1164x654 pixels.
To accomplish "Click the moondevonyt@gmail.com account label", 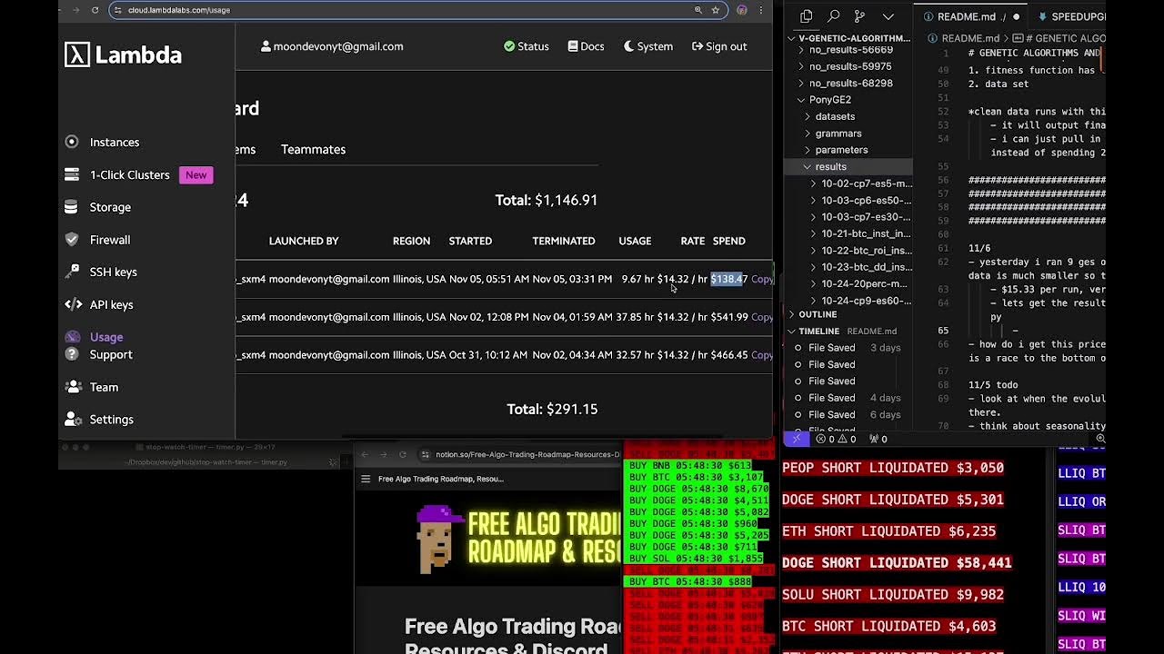I will pyautogui.click(x=332, y=46).
